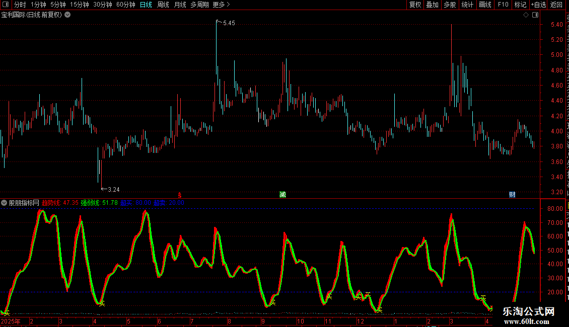569x327 pixels.
Task: Switch to 周线 weekly chart
Action: pyautogui.click(x=163, y=5)
